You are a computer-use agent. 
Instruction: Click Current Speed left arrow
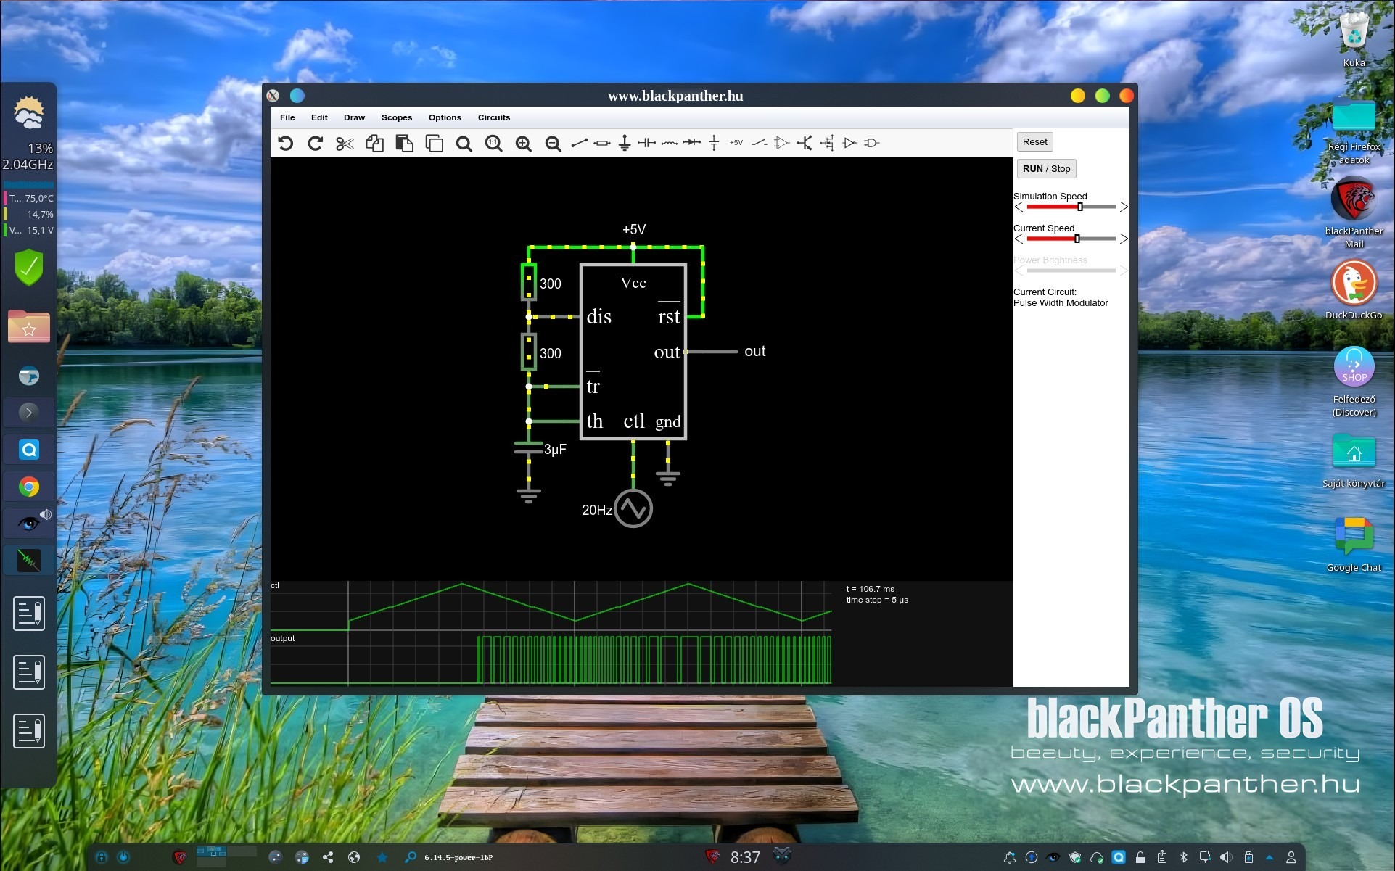coord(1019,239)
